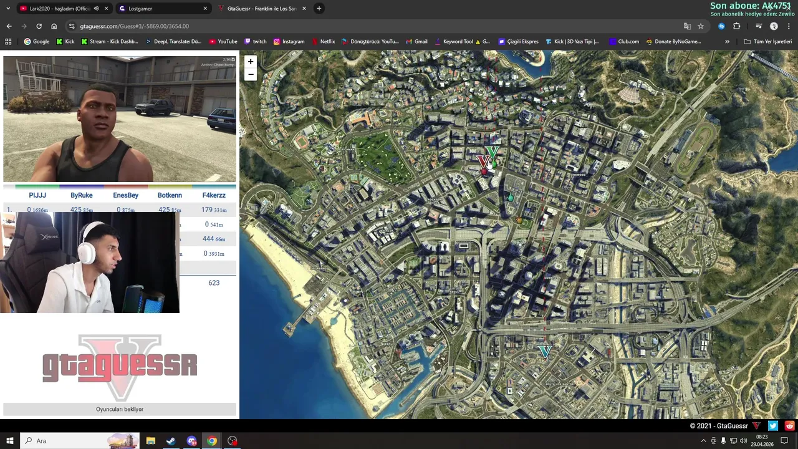Open Steam from taskbar
798x449 pixels.
[x=171, y=441]
